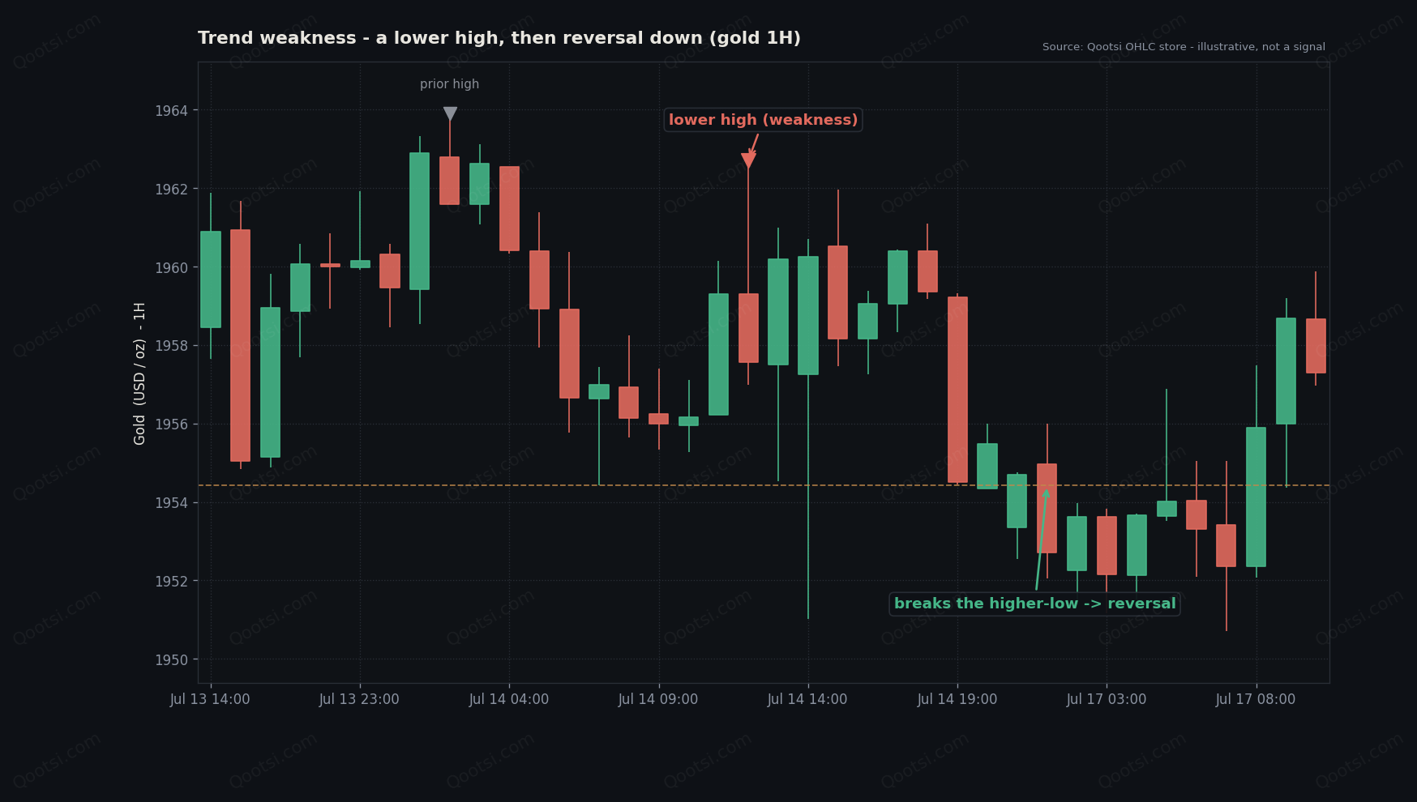Click the gray prior high triangle marker
Image resolution: width=1417 pixels, height=802 pixels.
pos(450,114)
